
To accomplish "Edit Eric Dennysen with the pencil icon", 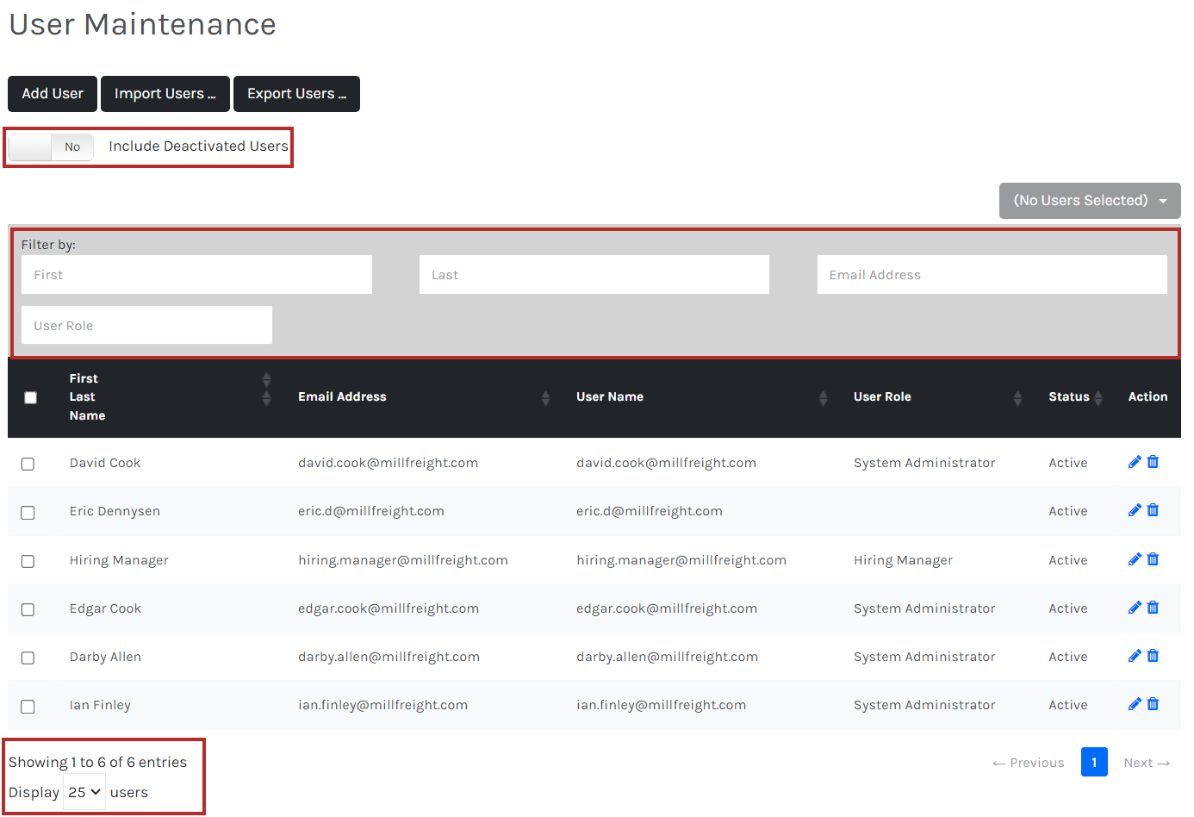I will click(x=1135, y=510).
